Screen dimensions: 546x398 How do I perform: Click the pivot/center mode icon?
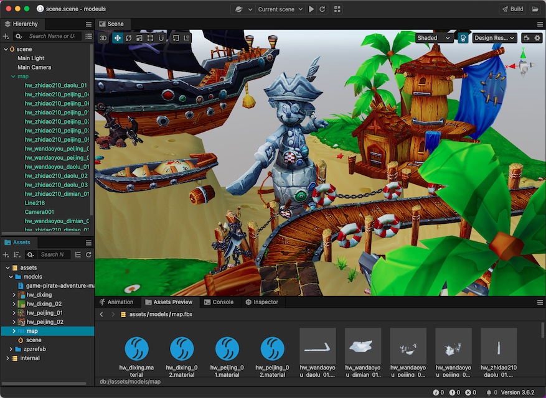(x=176, y=38)
